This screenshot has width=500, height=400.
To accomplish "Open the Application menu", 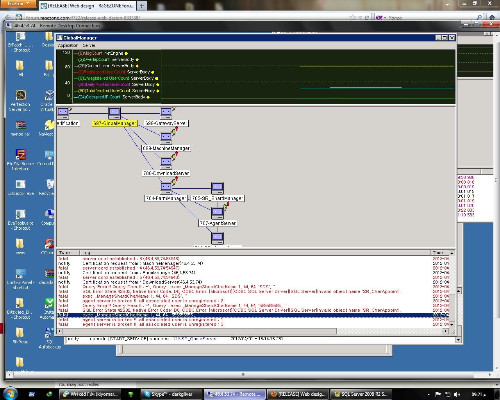I will click(x=68, y=45).
